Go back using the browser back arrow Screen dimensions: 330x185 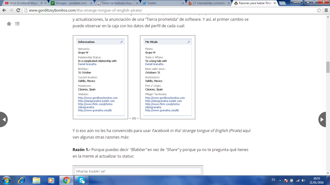4,10
